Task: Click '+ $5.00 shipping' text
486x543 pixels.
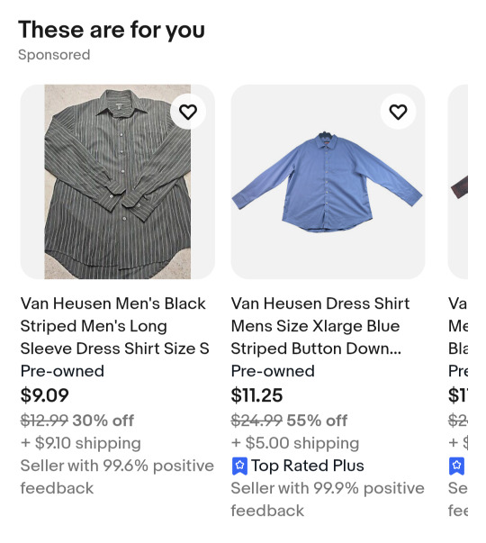Action: [295, 443]
